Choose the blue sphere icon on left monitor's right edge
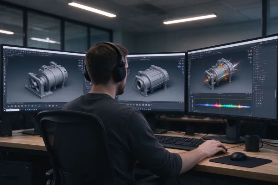278x185 pixels. (x=82, y=63)
